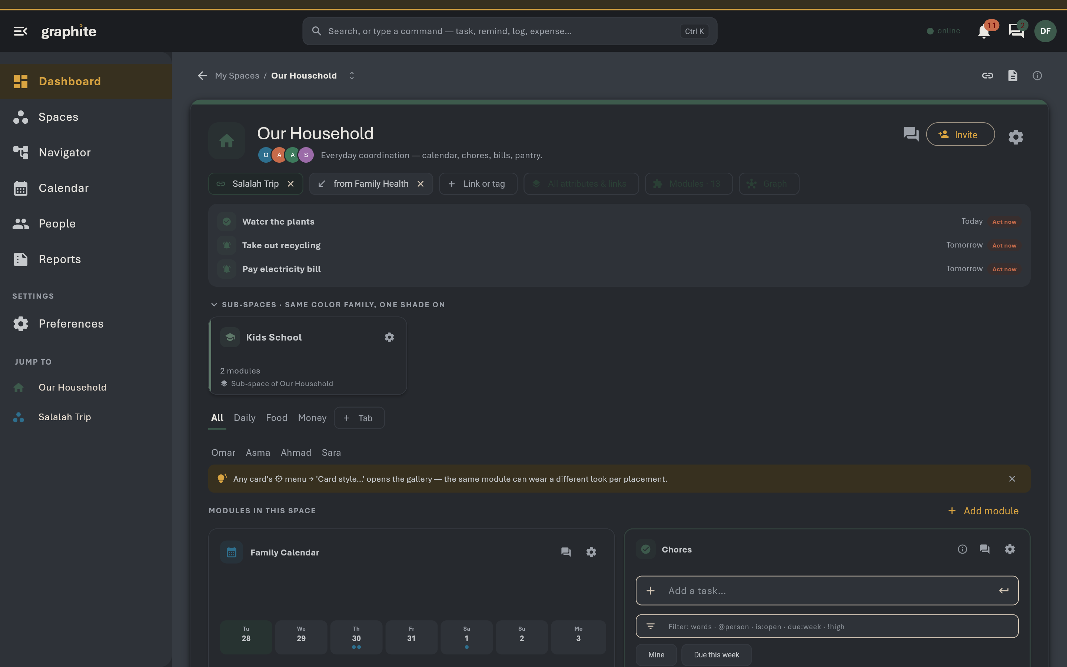Click avatar O in member list
Viewport: 1067px width, 667px height.
[x=265, y=155]
